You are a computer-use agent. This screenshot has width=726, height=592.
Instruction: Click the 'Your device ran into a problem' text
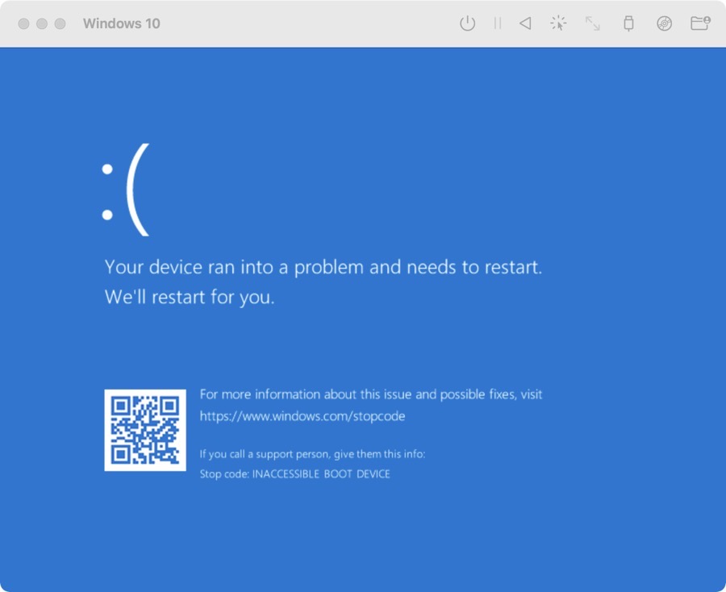[323, 267]
